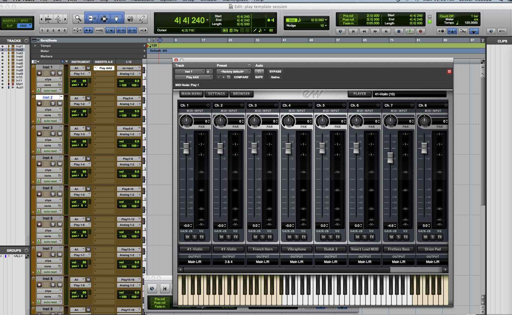The width and height of the screenshot is (512, 315).
Task: Click the Ch. 1 pan knob
Action: 187,121
